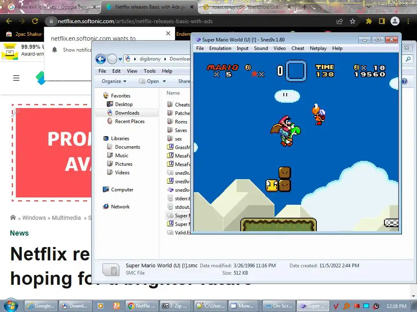The height and width of the screenshot is (312, 417).
Task: Select Recent Places in navigation pane
Action: [129, 121]
